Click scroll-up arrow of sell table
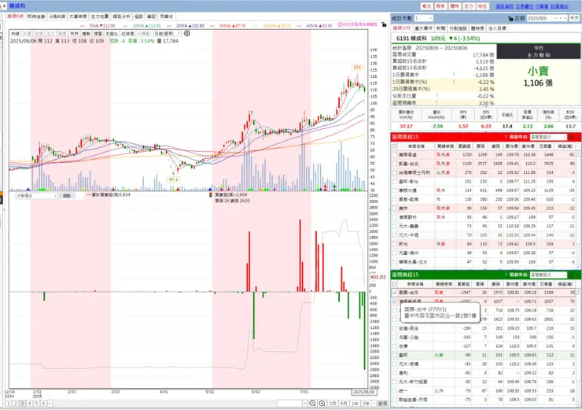 pos(578,292)
